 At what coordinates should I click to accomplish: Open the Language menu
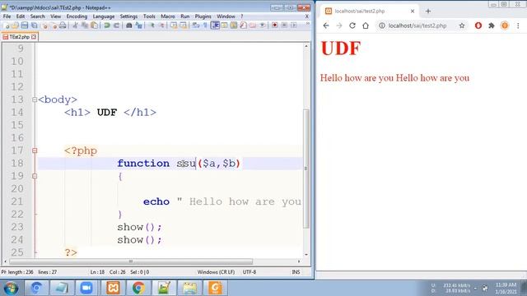[104, 16]
